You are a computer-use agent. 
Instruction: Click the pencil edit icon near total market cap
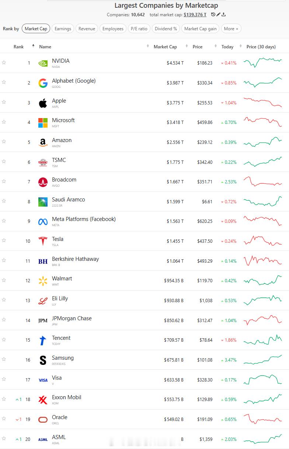click(218, 14)
